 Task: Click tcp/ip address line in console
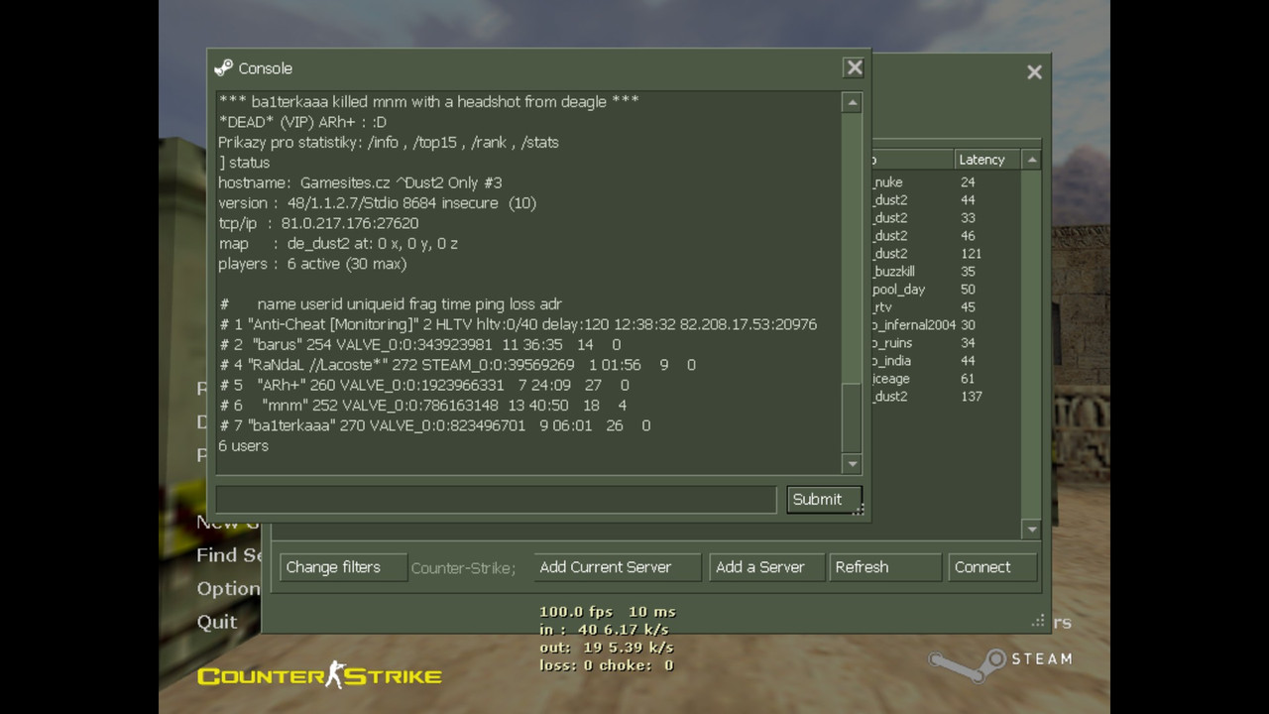click(x=318, y=223)
